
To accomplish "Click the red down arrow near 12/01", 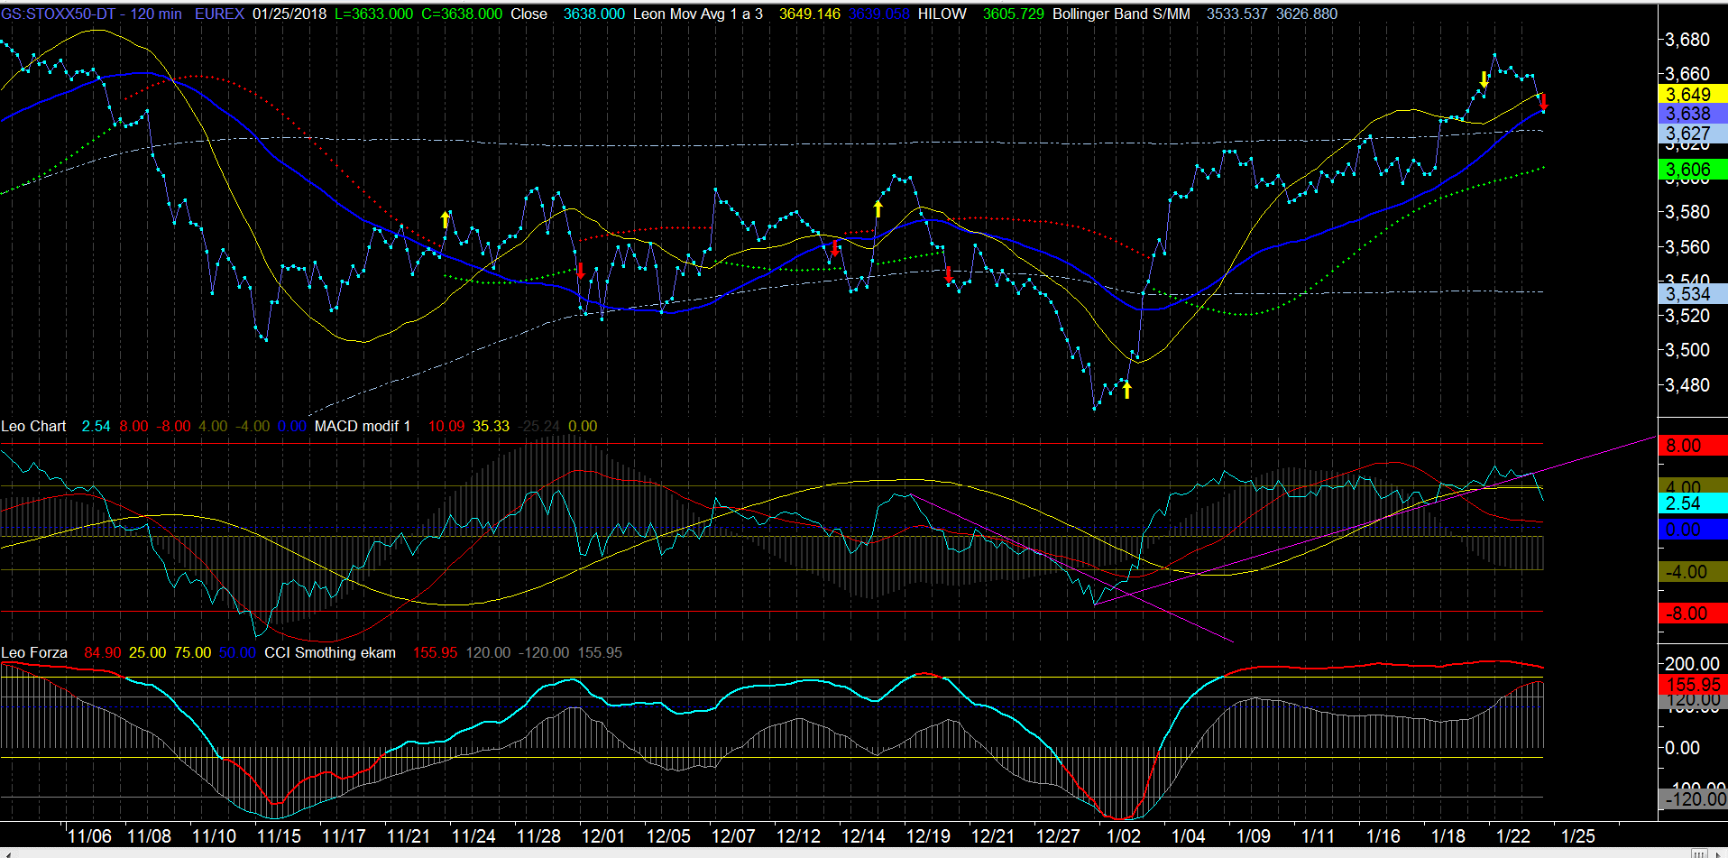I will [581, 271].
